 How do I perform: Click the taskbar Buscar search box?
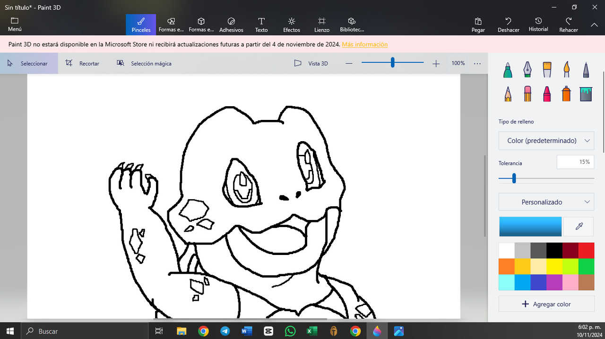tap(85, 331)
